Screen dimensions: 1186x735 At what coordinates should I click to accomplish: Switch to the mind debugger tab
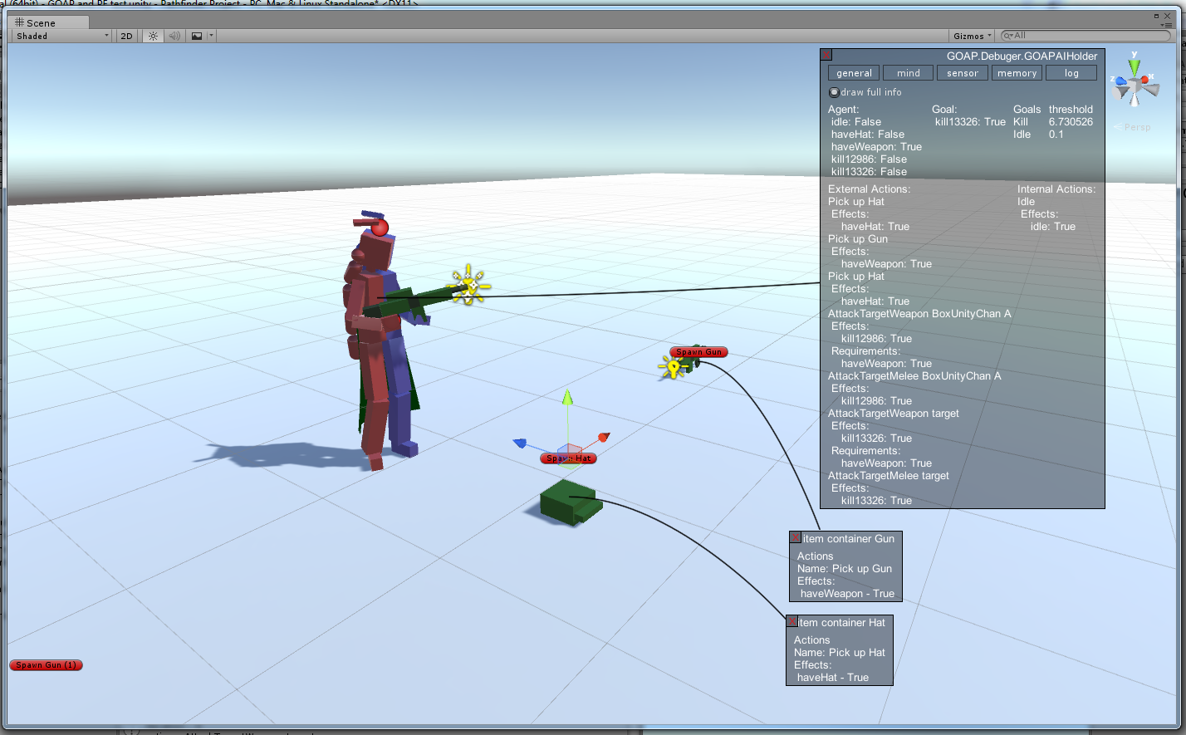point(908,73)
